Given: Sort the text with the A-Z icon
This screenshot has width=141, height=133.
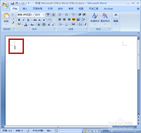Looking at the screenshot, I should 80,24.
